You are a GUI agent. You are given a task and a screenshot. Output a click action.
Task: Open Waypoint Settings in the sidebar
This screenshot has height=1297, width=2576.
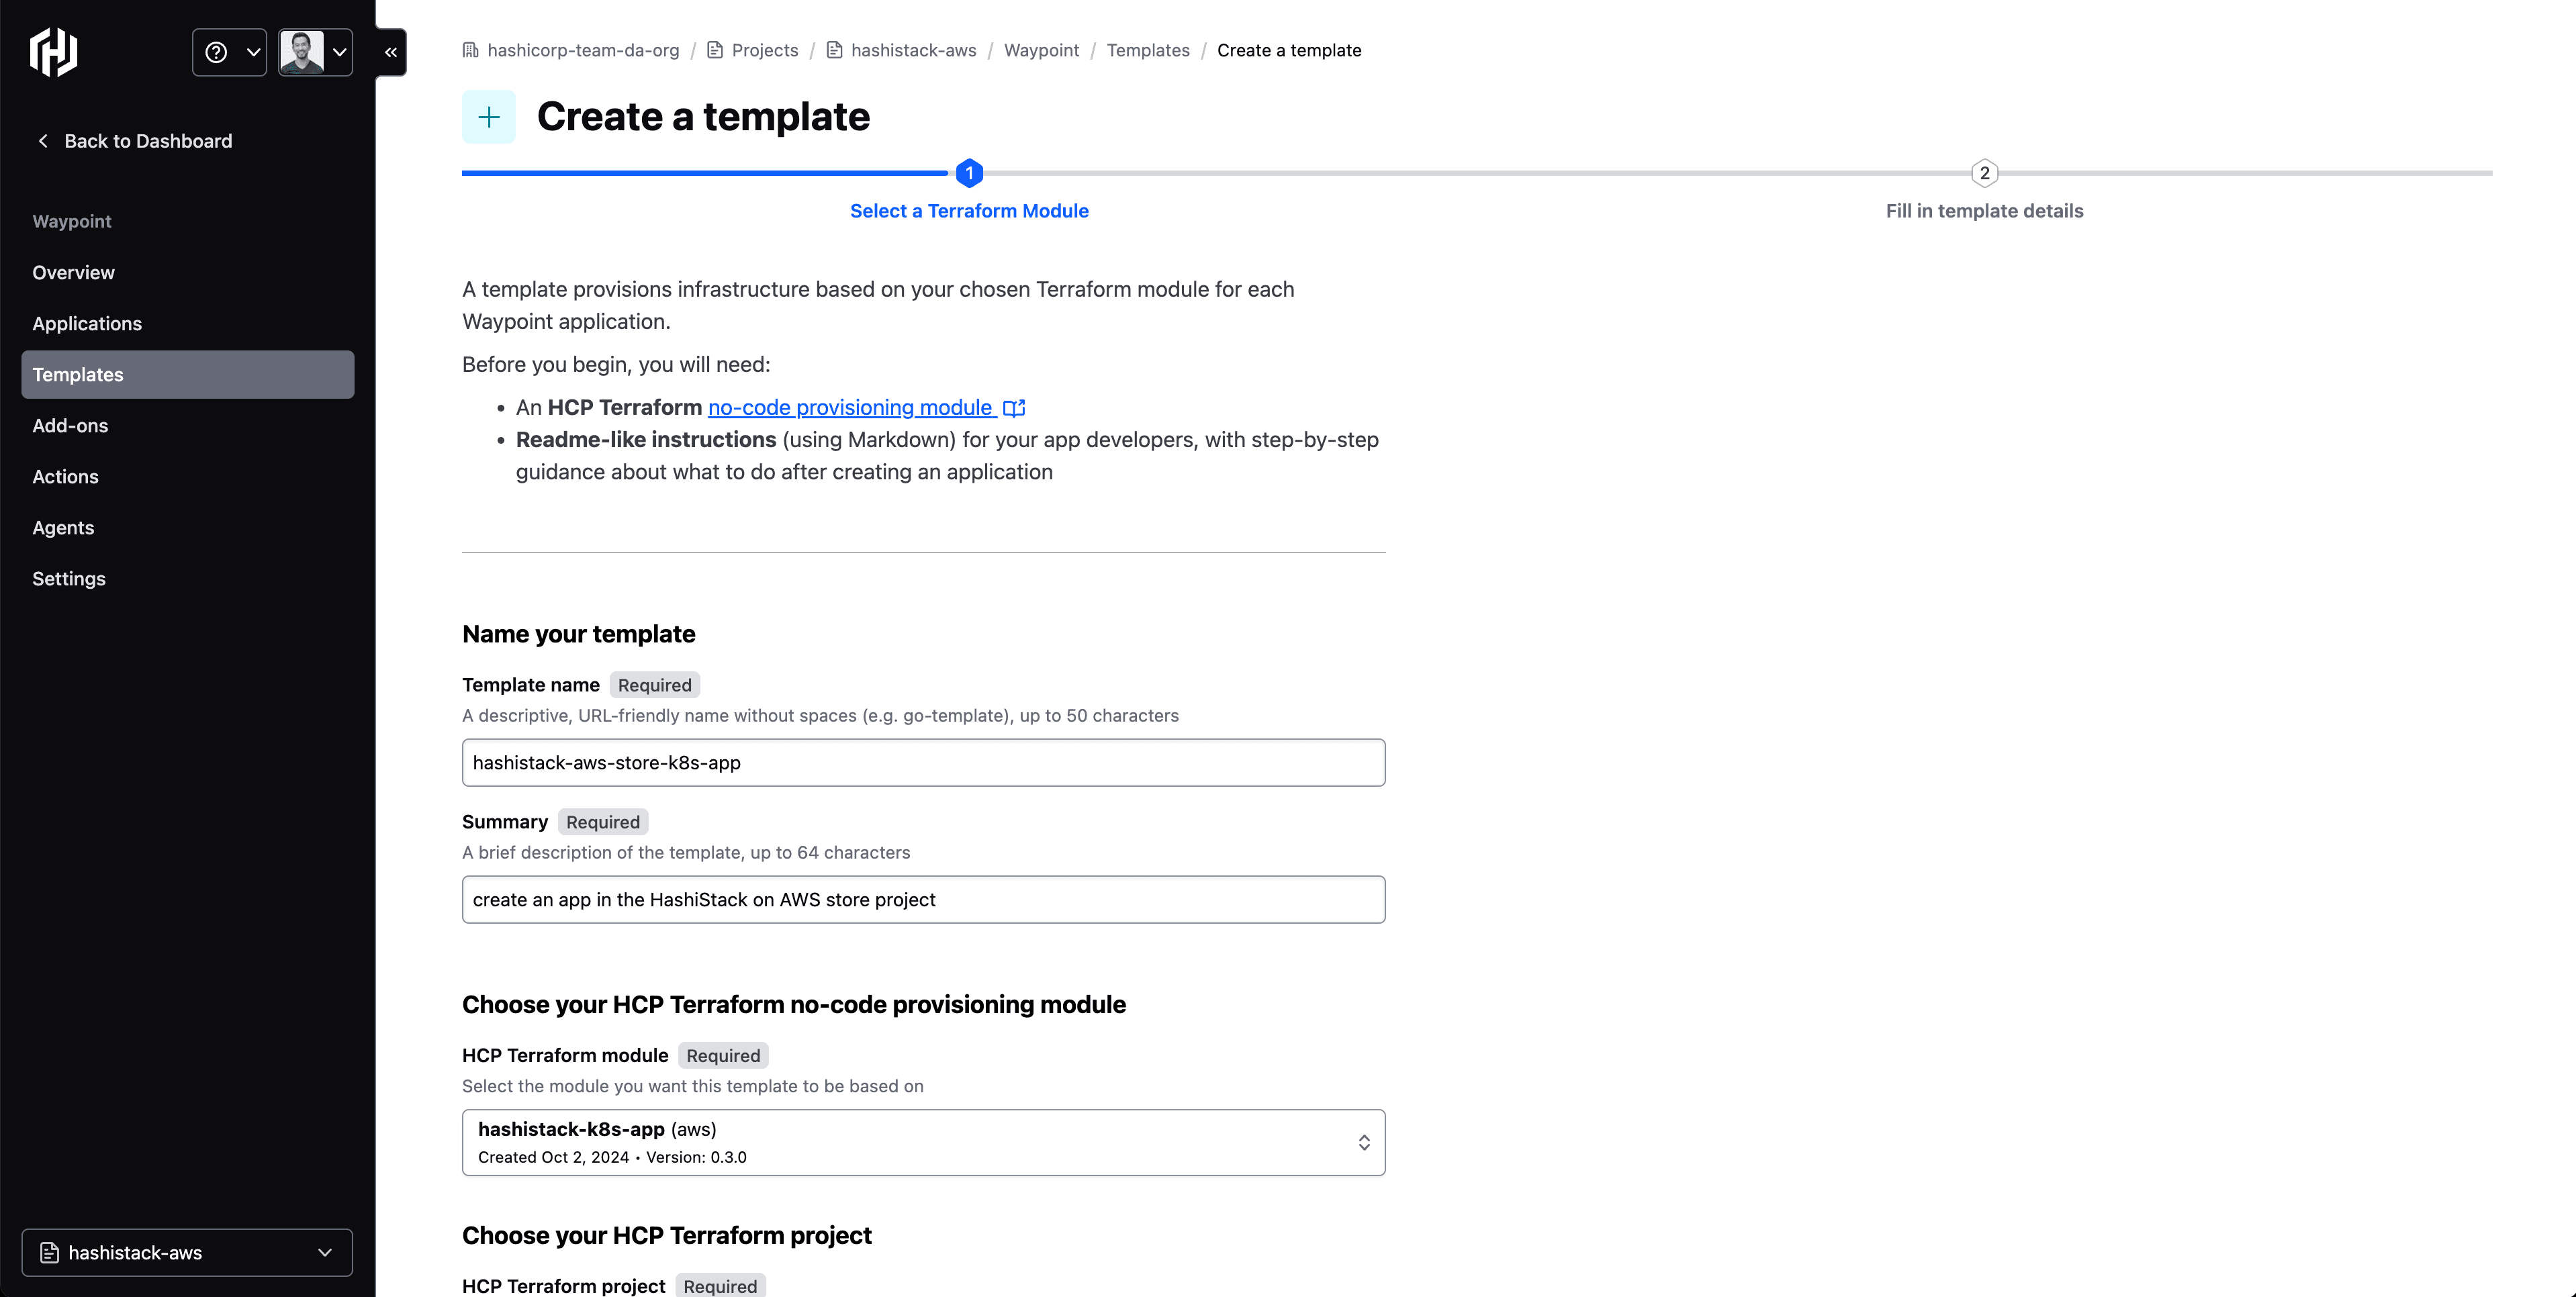(x=69, y=578)
